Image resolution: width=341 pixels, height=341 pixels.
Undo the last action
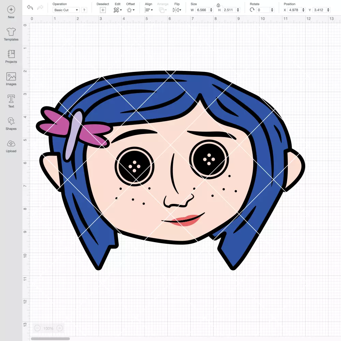pos(30,8)
